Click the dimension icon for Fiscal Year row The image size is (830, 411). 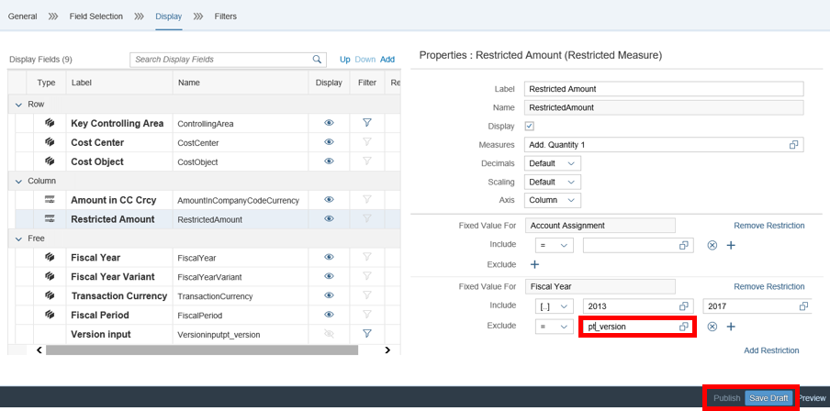50,257
